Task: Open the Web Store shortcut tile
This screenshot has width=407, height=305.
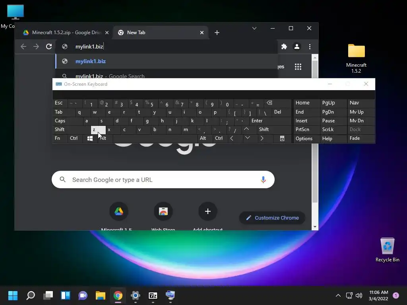Action: 163,211
